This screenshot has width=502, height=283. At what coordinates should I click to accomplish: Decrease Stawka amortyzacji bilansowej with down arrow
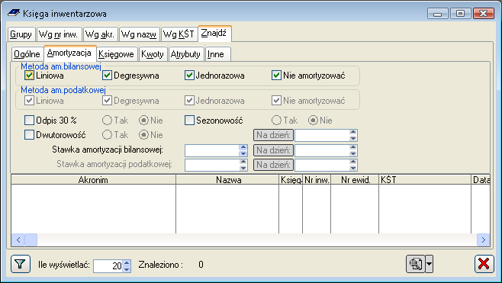pos(243,153)
